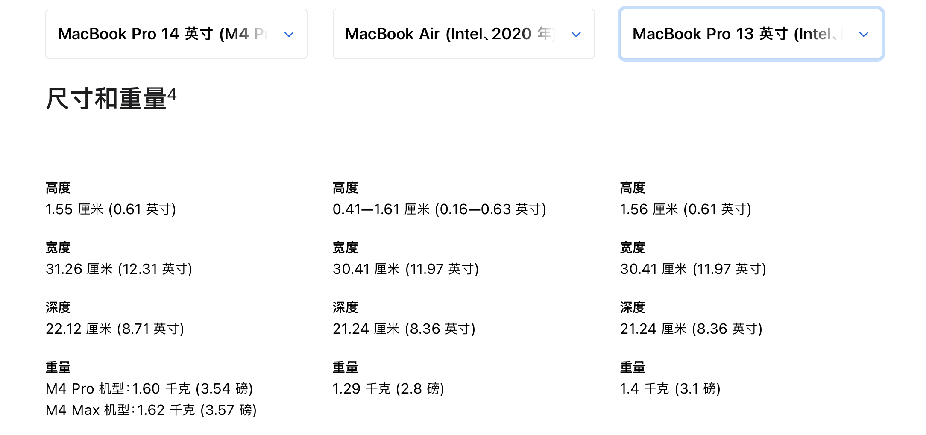Click the 深度 label in MacBook Pro 13 column
This screenshot has width=926, height=435.
pyautogui.click(x=633, y=307)
